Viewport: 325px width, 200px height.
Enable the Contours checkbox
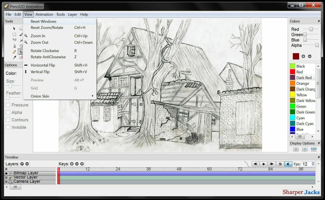pyautogui.click(x=8, y=120)
